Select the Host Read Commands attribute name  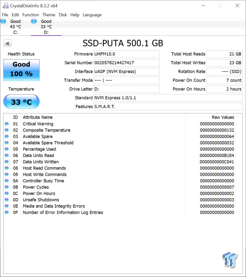click(x=44, y=168)
